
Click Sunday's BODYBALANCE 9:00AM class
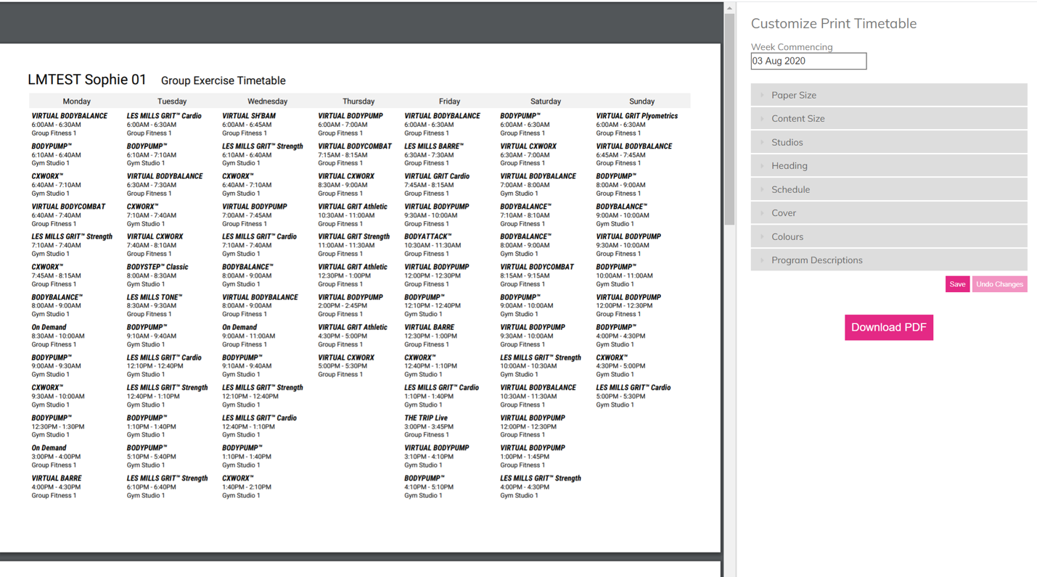(623, 215)
